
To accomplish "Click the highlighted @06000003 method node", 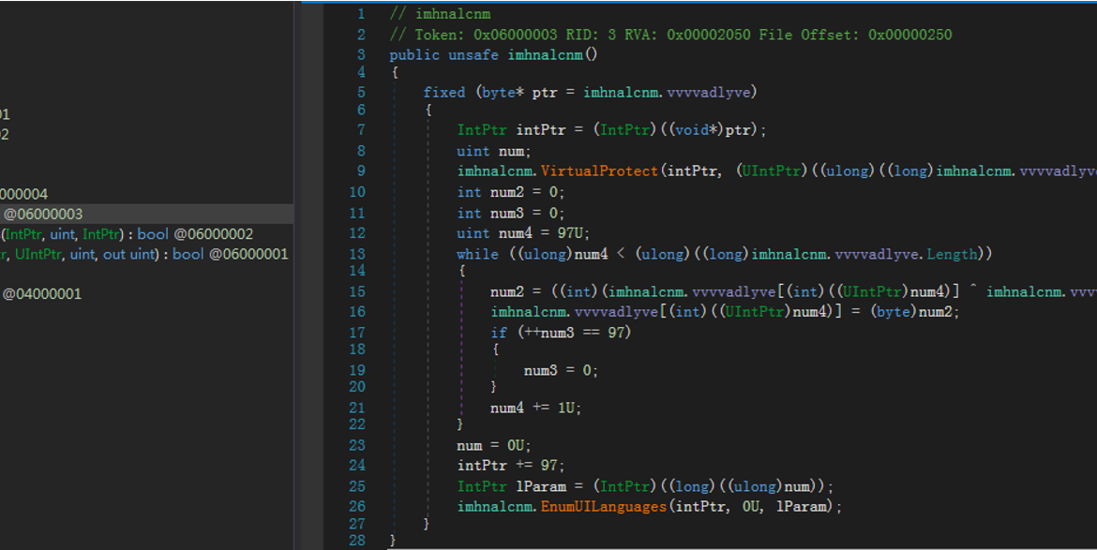I will pos(42,213).
